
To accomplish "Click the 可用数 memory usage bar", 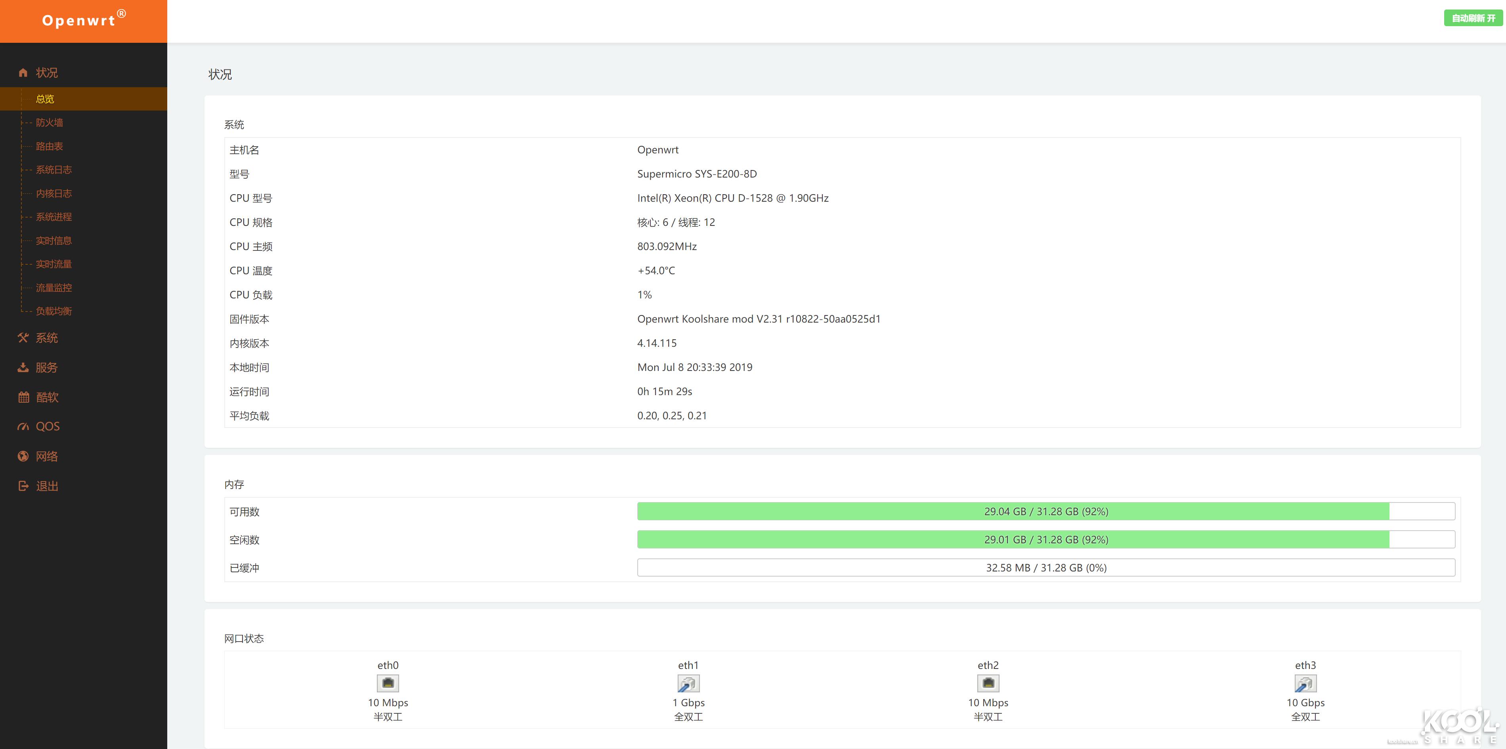I will [1047, 511].
